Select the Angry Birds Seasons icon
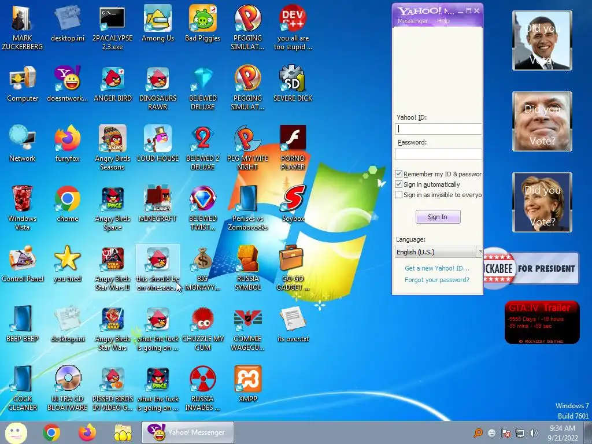 113,148
